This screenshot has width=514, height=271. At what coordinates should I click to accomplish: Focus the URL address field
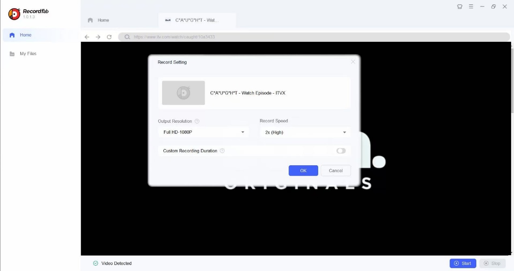[x=314, y=37]
